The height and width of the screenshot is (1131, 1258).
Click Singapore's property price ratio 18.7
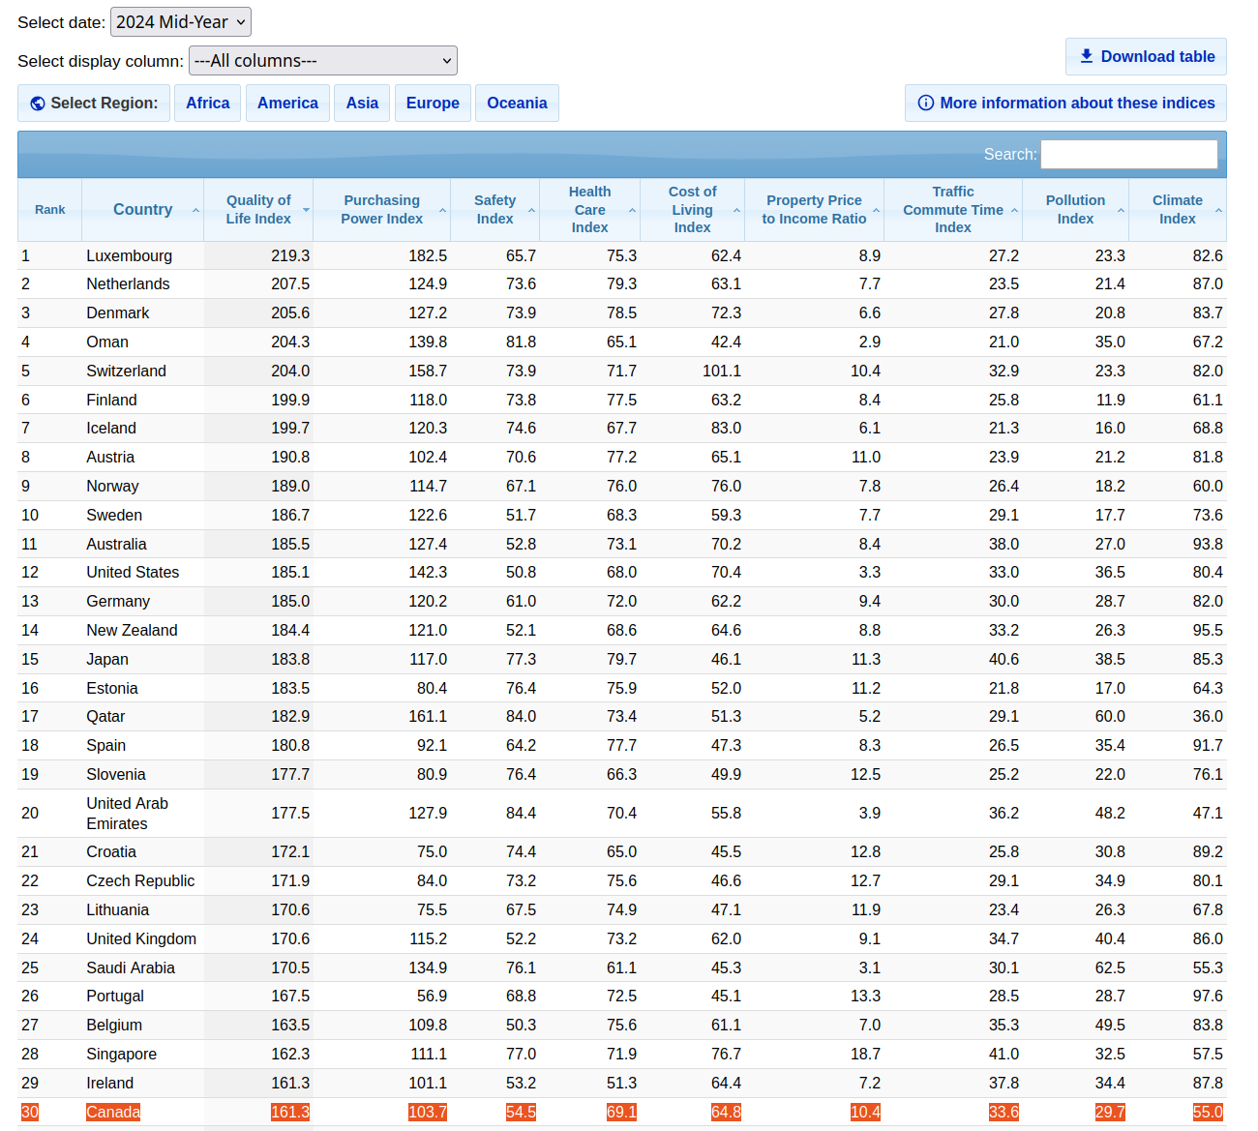coord(865,1055)
